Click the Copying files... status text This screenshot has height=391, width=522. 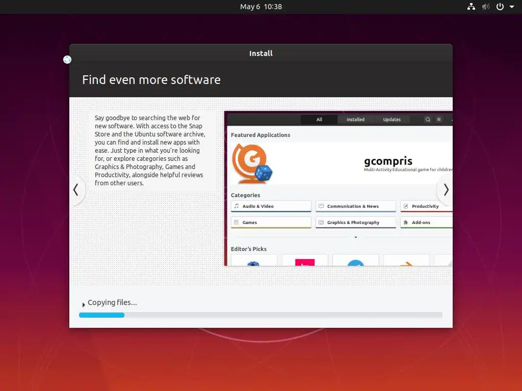(112, 302)
